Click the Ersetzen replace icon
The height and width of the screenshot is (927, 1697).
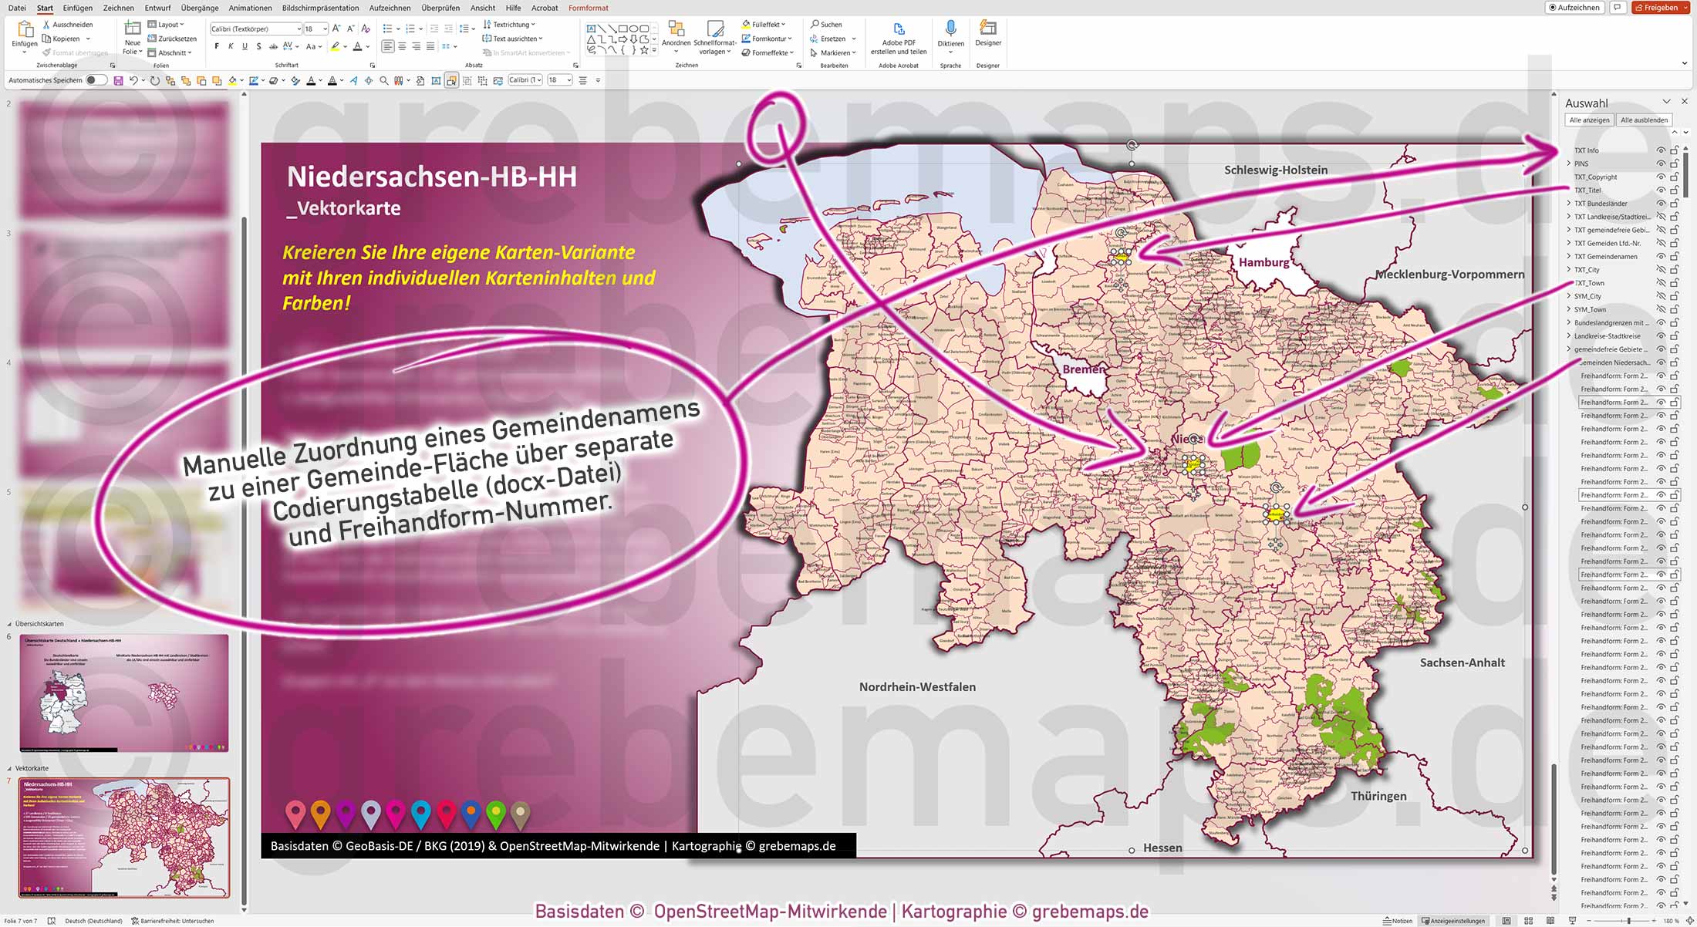(814, 38)
